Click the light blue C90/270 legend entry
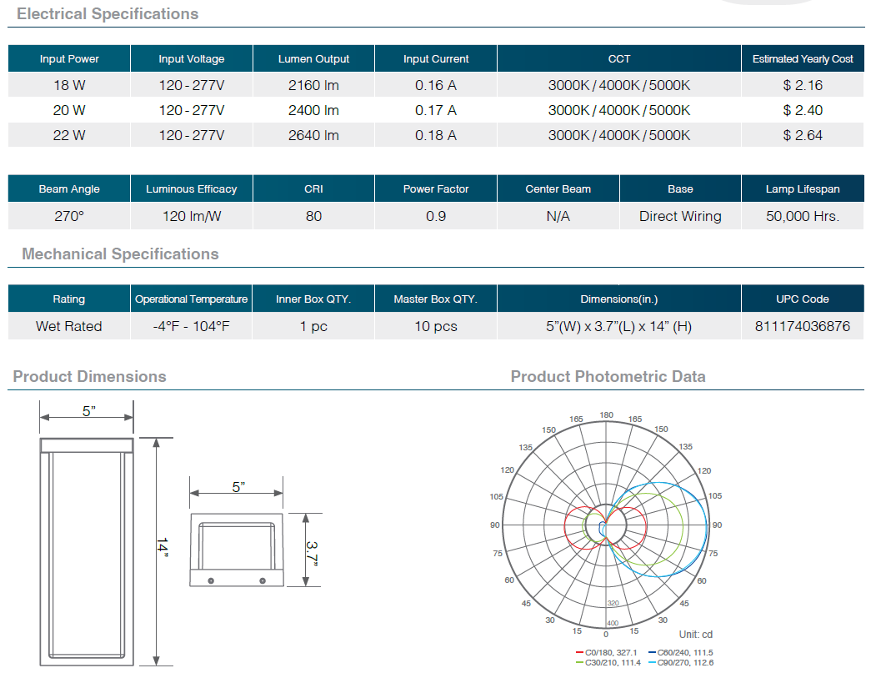 (x=685, y=663)
